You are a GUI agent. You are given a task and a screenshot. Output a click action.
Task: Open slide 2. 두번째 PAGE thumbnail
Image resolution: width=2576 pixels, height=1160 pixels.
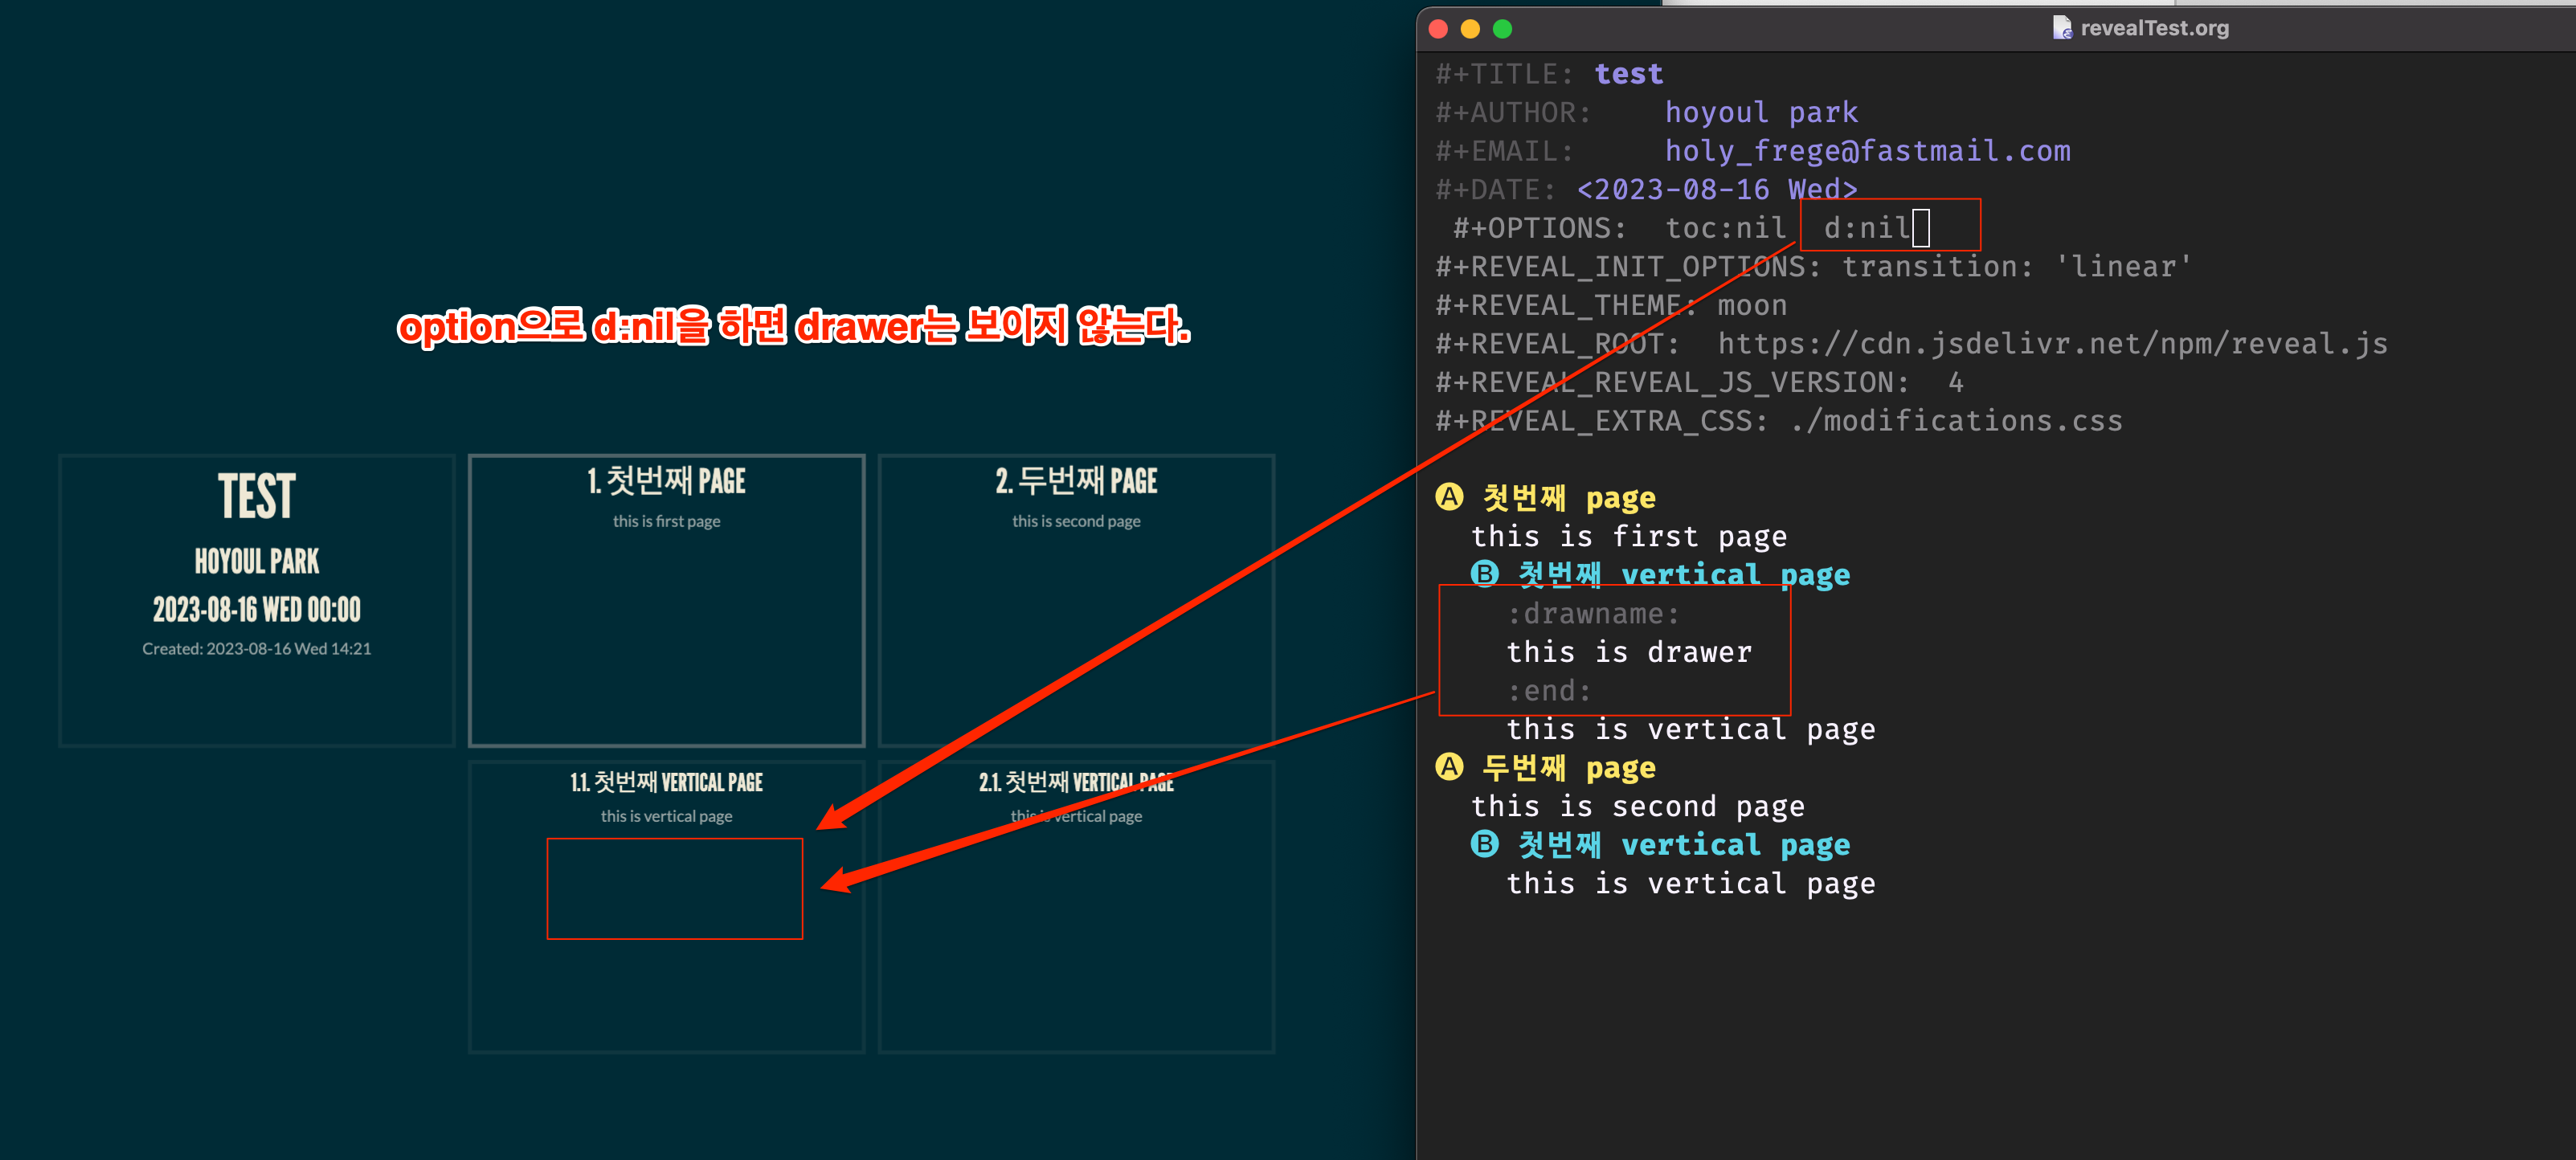(x=1076, y=600)
